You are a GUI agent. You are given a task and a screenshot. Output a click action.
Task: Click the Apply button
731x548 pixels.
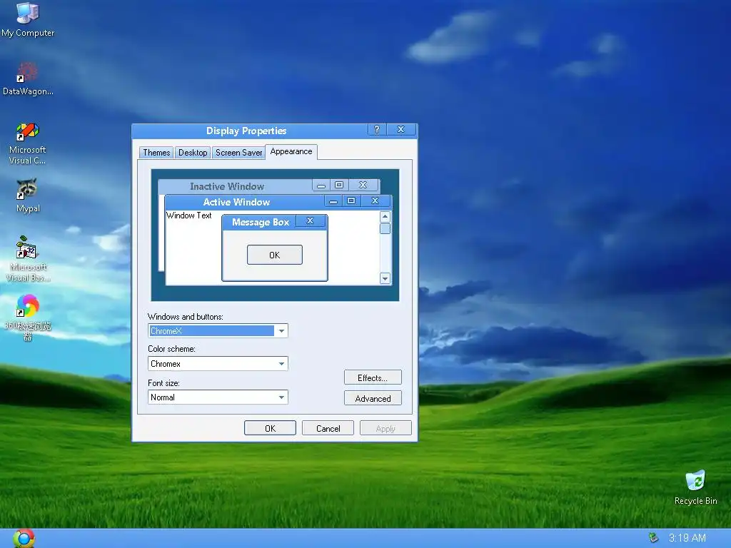click(x=385, y=428)
